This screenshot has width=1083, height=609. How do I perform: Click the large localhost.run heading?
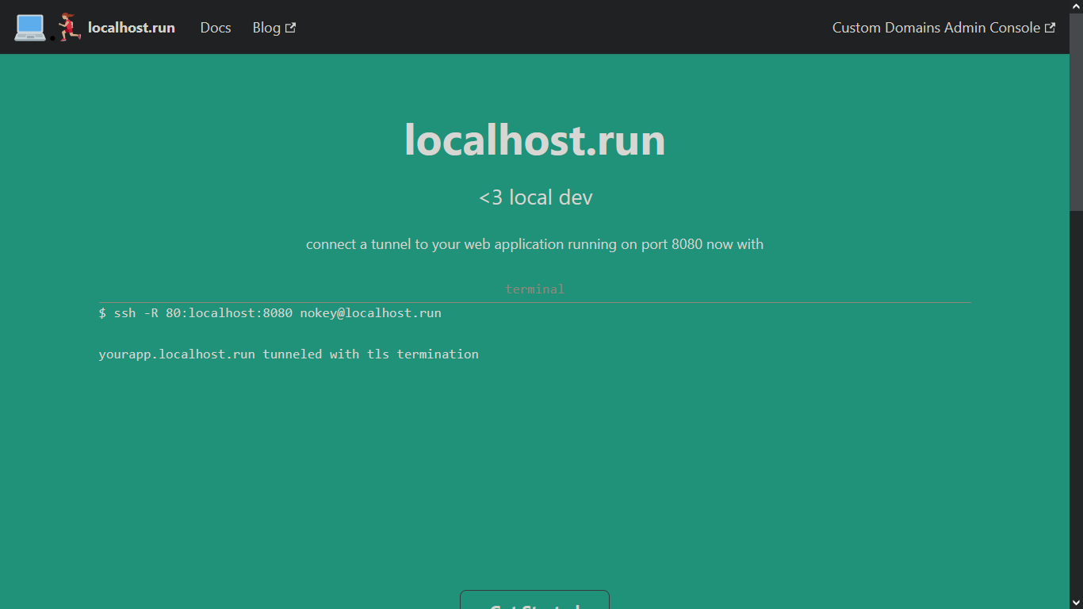click(x=535, y=140)
